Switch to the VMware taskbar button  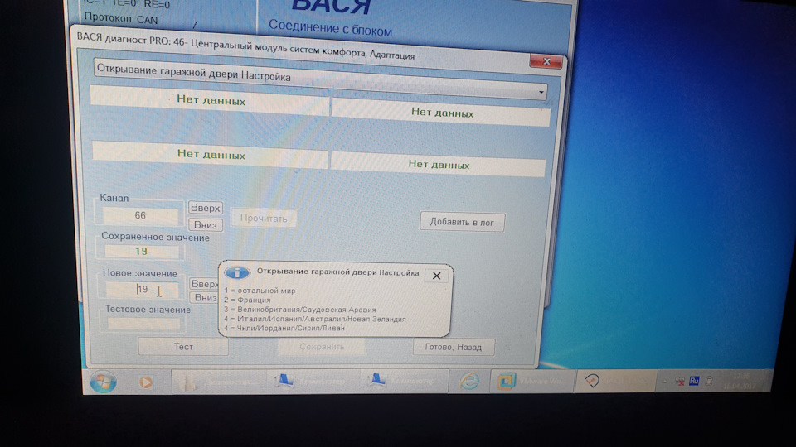pos(531,381)
